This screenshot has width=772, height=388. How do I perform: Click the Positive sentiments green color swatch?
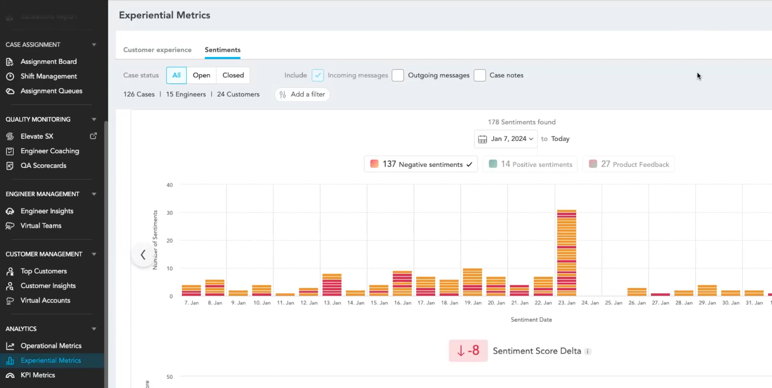pos(493,164)
